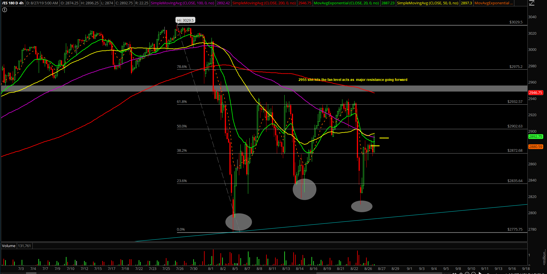Viewport: 547px width, 274px height.
Task: Click the $3029.5 Fibonacci price label
Action: pos(516,22)
